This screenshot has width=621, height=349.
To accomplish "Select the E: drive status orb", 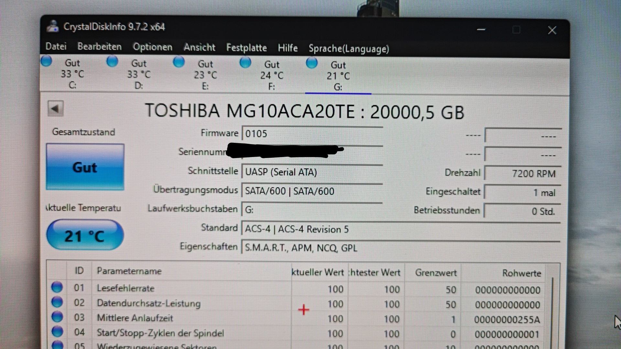I will point(179,62).
